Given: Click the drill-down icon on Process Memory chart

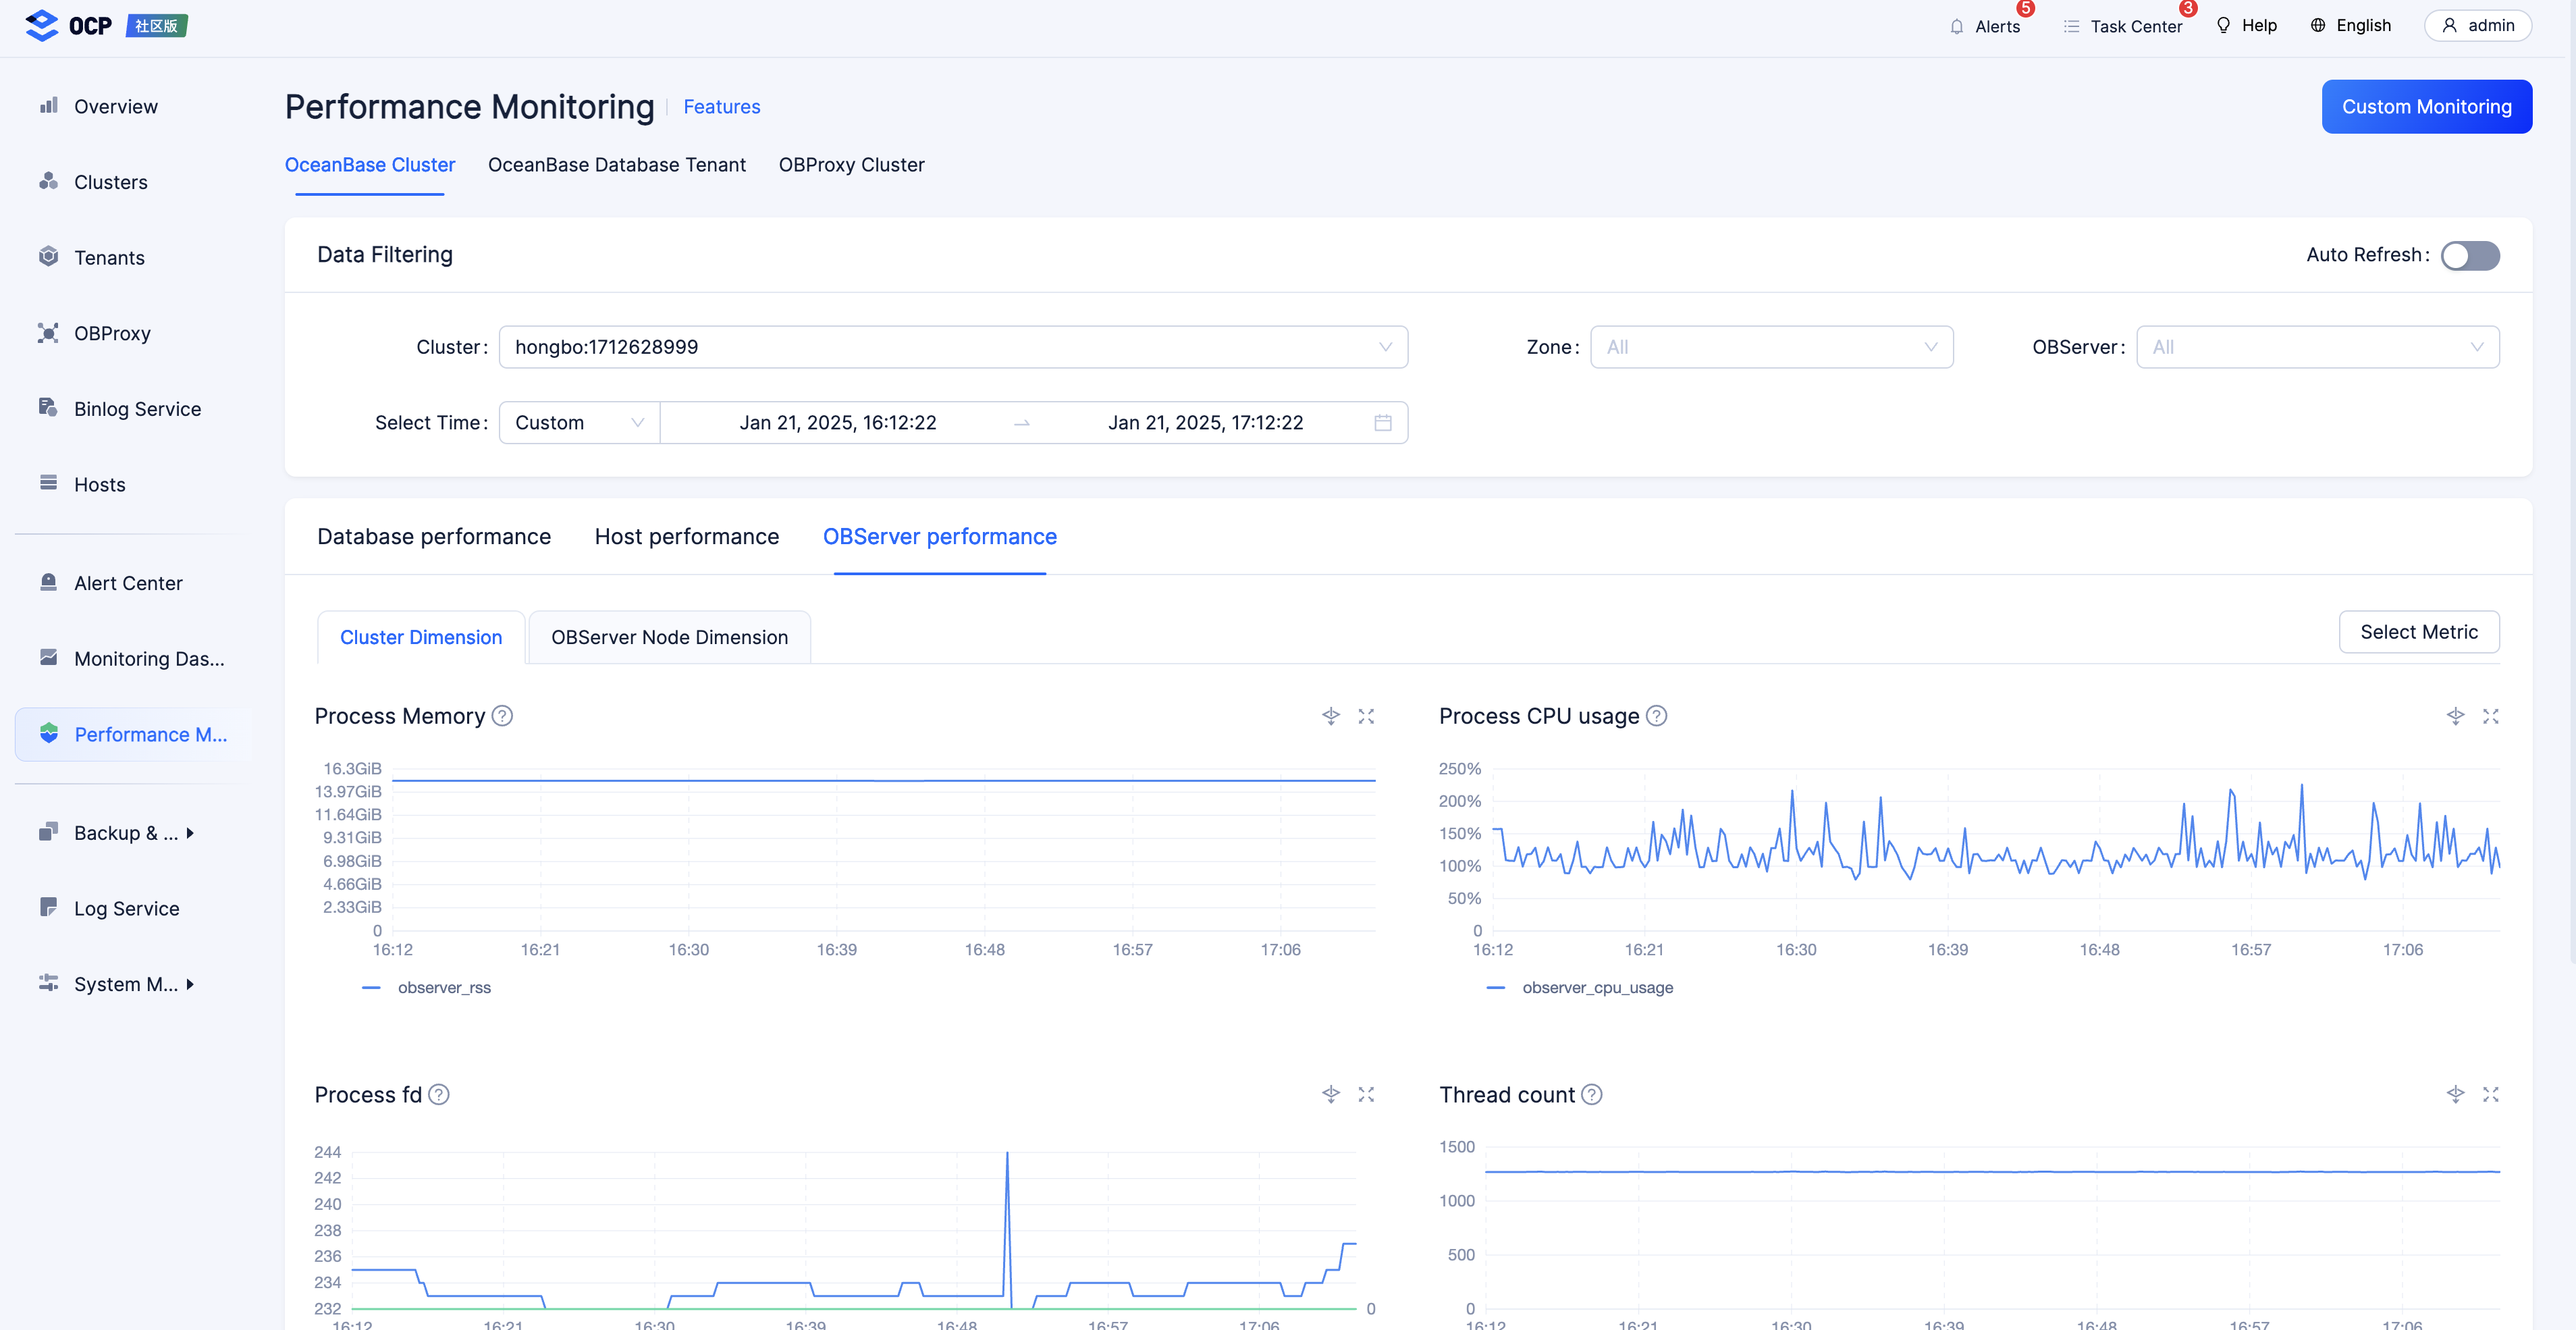Looking at the screenshot, I should 1331,716.
